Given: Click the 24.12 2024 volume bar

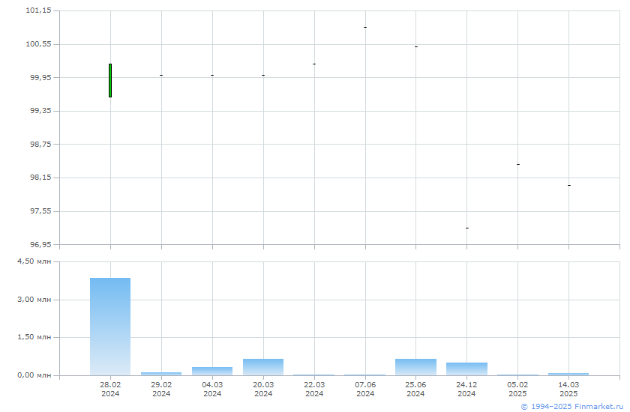Looking at the screenshot, I should (466, 369).
